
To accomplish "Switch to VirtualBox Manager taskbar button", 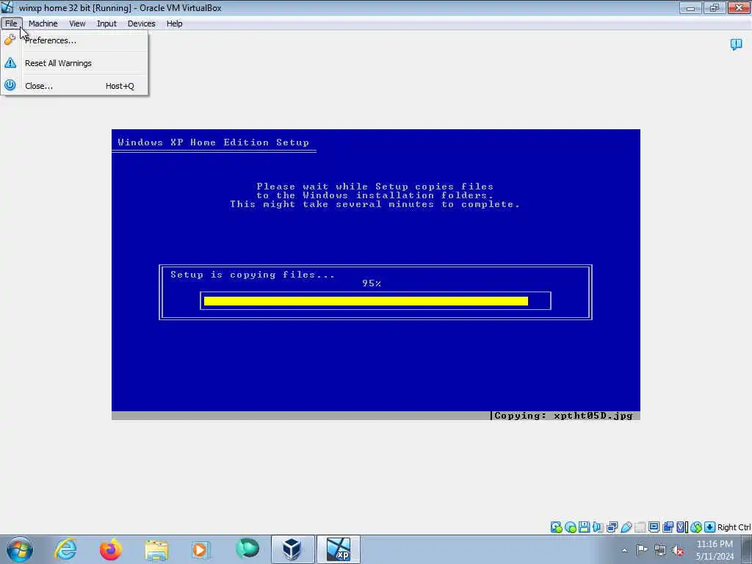I will coord(292,549).
